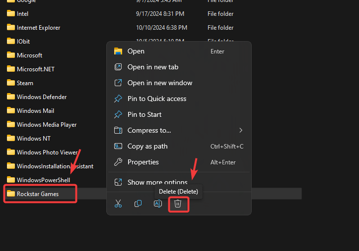Screen dimensions: 359x251
Task: Click the Copy icon in context menu
Action: 138,203
